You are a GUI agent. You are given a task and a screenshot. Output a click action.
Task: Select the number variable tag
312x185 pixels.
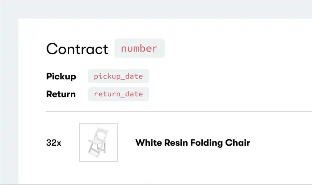pyautogui.click(x=139, y=48)
